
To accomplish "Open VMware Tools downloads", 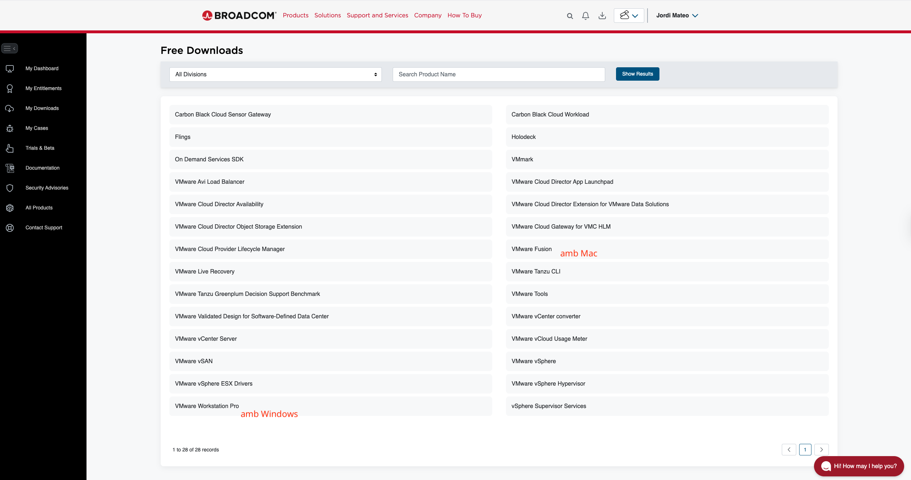I will point(667,294).
